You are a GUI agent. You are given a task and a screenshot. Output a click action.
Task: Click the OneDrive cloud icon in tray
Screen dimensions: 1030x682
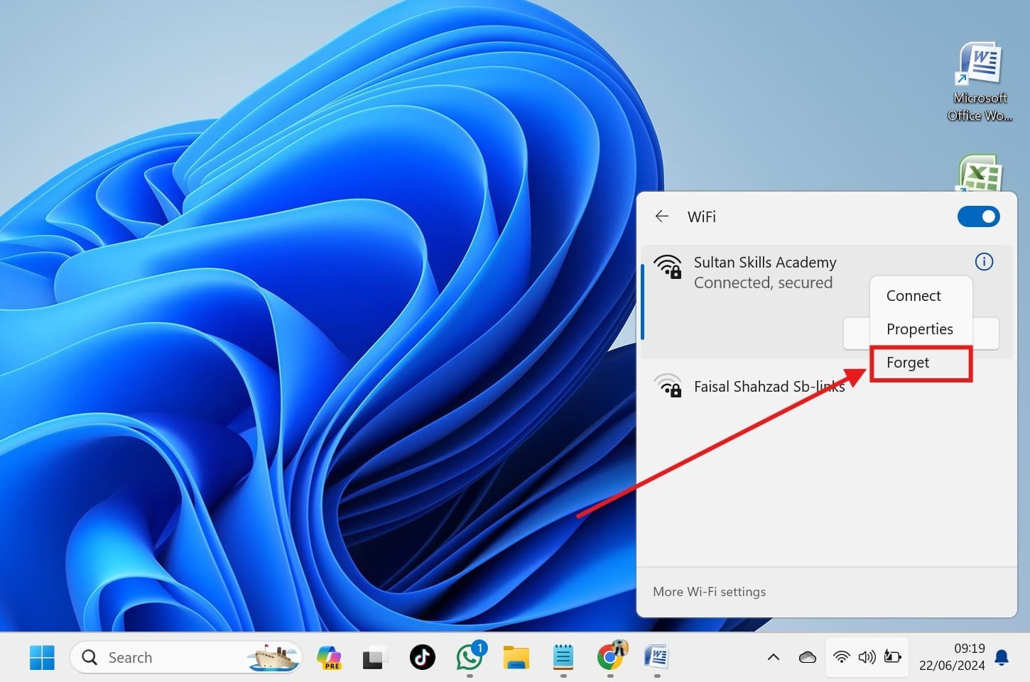[807, 657]
